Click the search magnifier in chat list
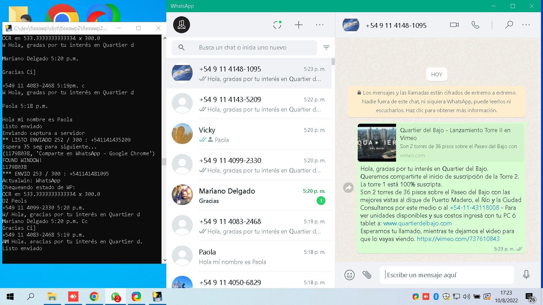This screenshot has width=543, height=305. 182,47
